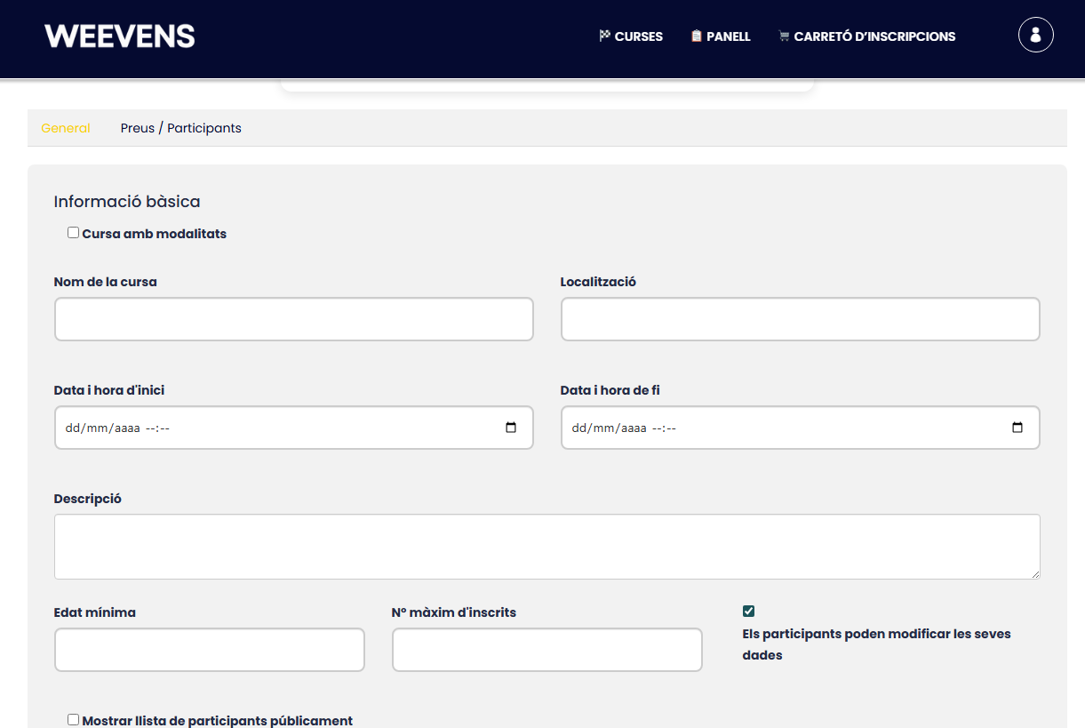Tick Mostrar llista de participants públicament checkbox
The height and width of the screenshot is (728, 1085).
(x=74, y=720)
